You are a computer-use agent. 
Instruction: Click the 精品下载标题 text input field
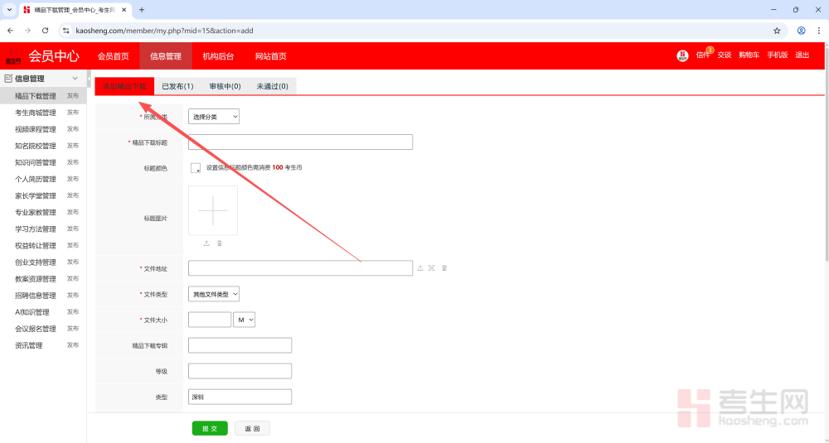[300, 142]
